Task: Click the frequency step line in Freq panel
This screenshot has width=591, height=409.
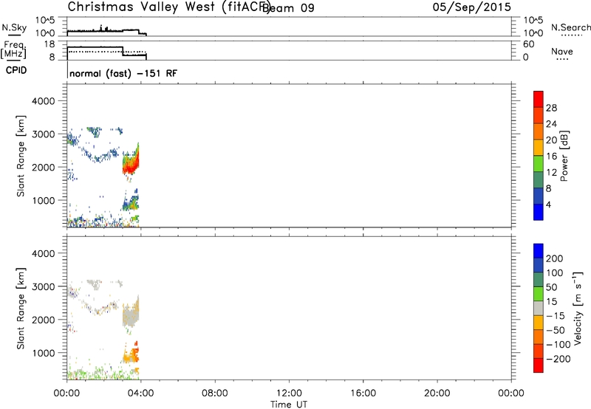Action: click(x=106, y=52)
